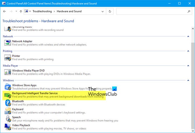The height and width of the screenshot is (133, 195).
Task: Click the Bluetooth troubleshooter icon
Action: [x=8, y=103]
